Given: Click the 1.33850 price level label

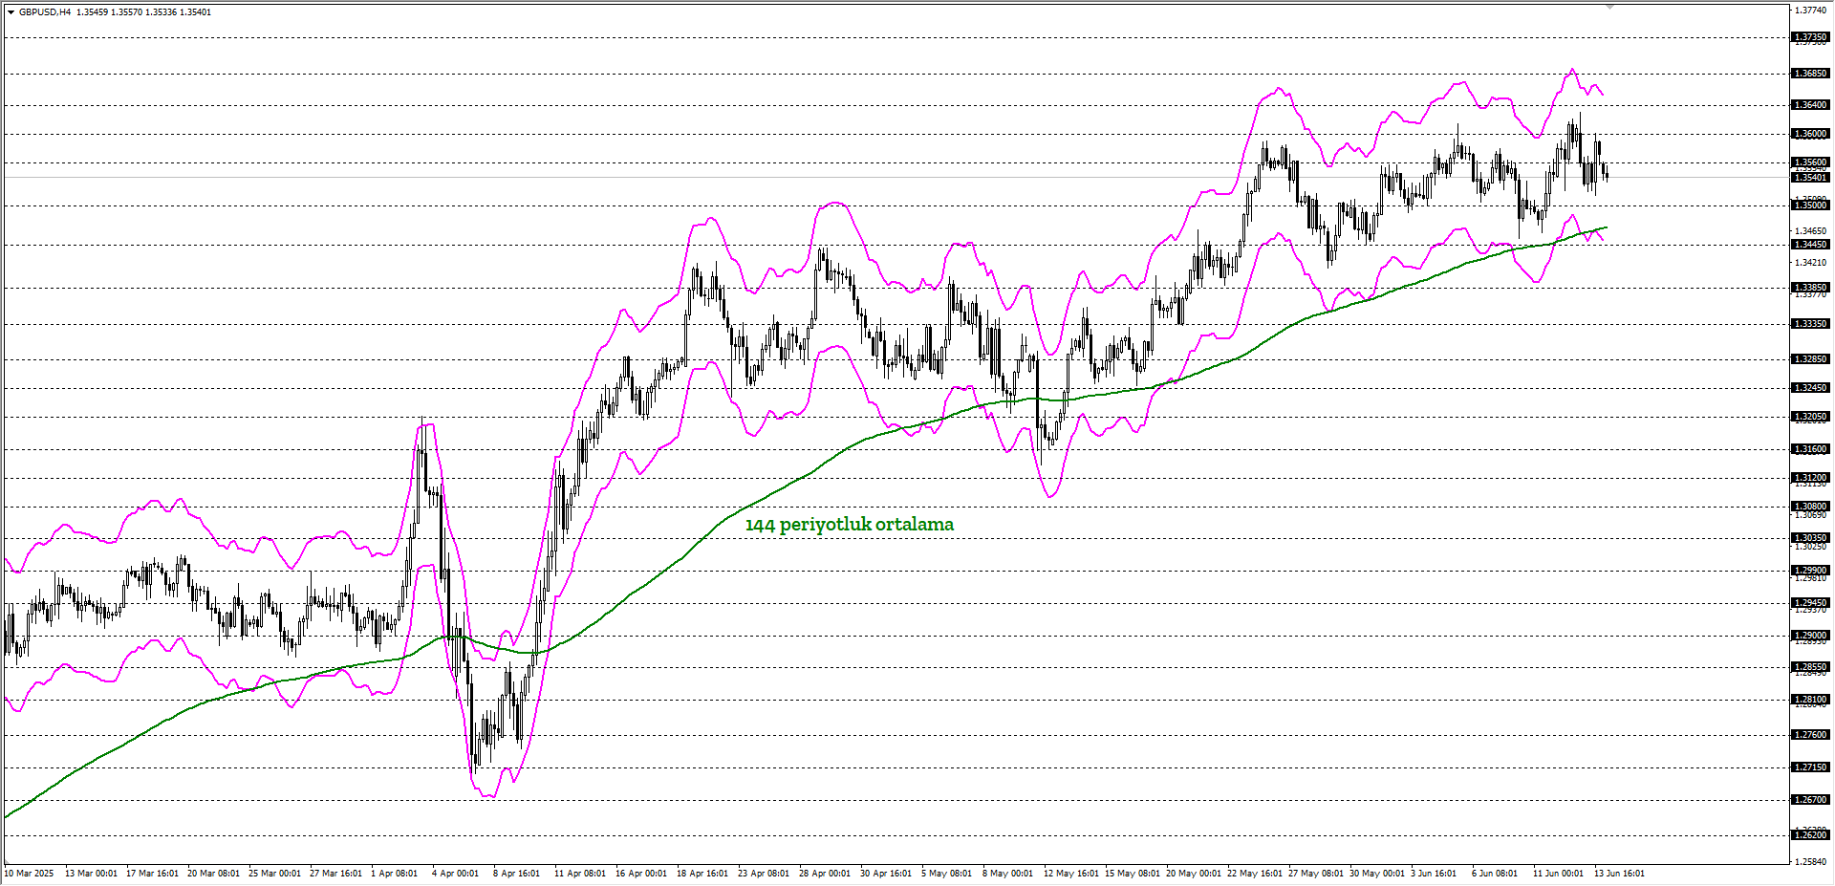Looking at the screenshot, I should [1809, 288].
